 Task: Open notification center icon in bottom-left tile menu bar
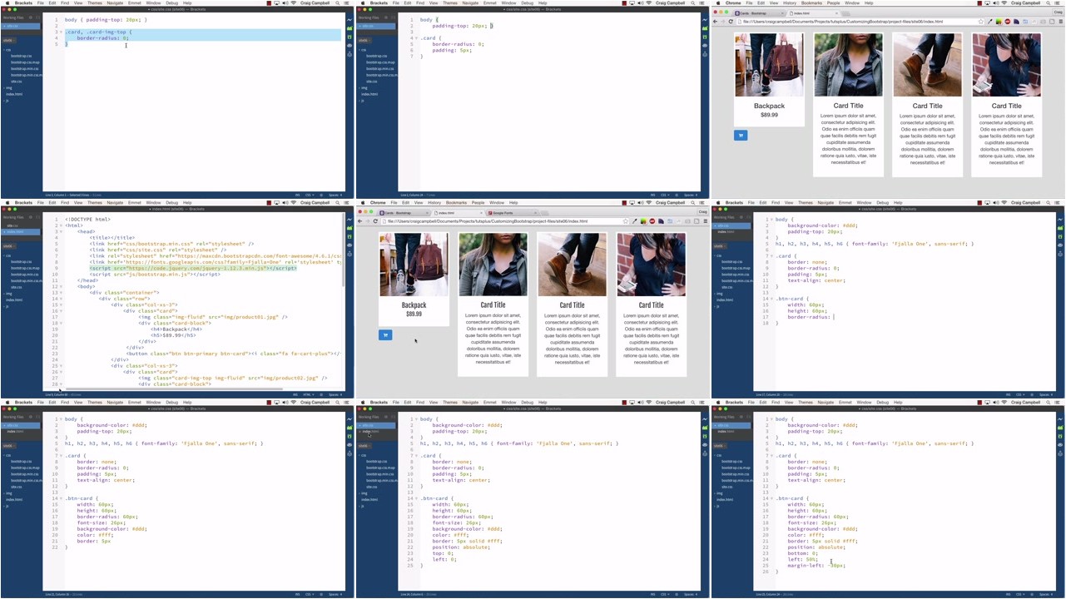(x=346, y=403)
